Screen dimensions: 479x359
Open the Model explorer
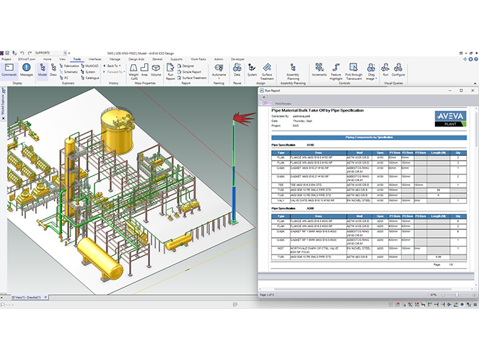[42, 69]
